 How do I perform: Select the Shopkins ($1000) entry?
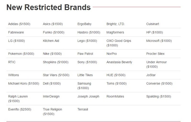tap(55, 62)
